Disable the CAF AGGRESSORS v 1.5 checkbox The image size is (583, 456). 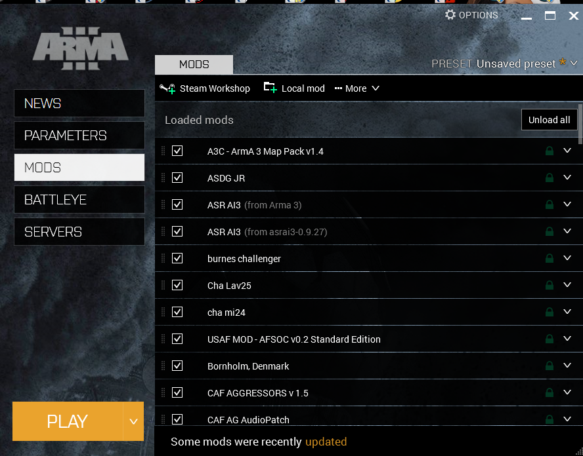coord(177,393)
